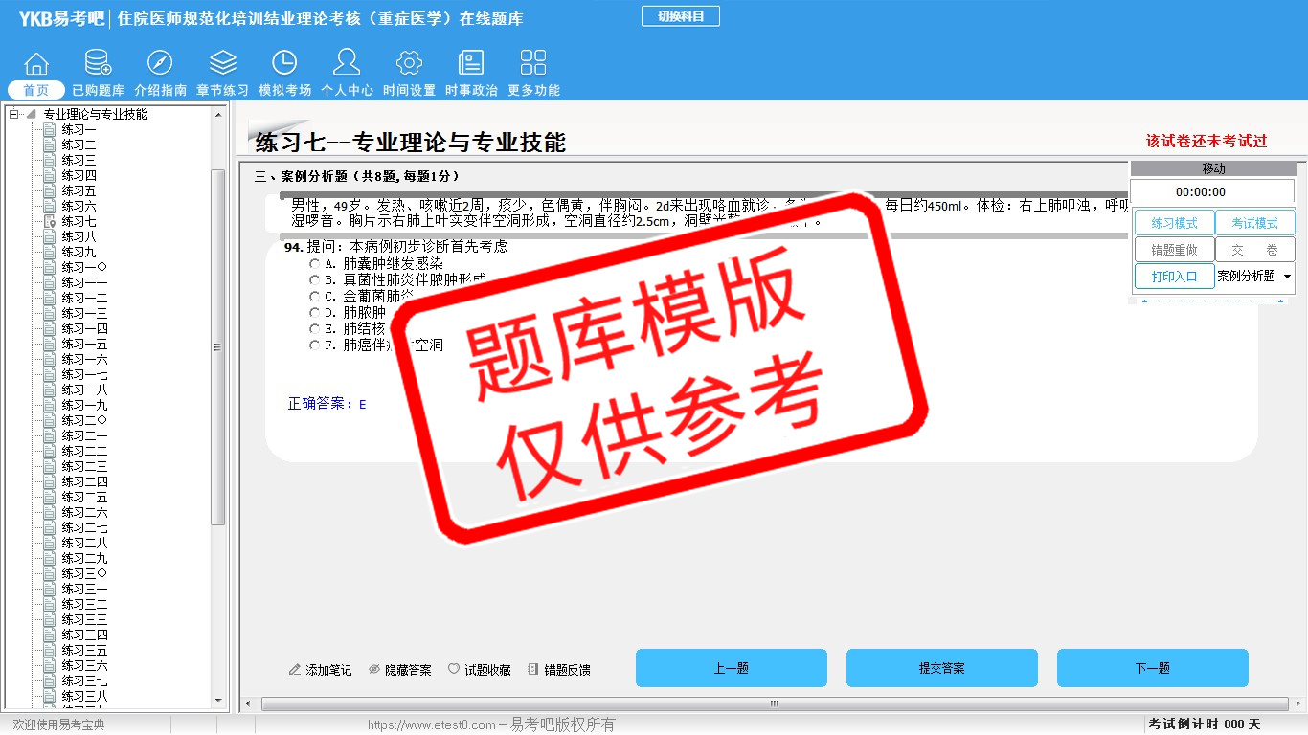1308x735 pixels.
Task: Collapse the 专业理论与专业技能 tree node
Action: 14,115
